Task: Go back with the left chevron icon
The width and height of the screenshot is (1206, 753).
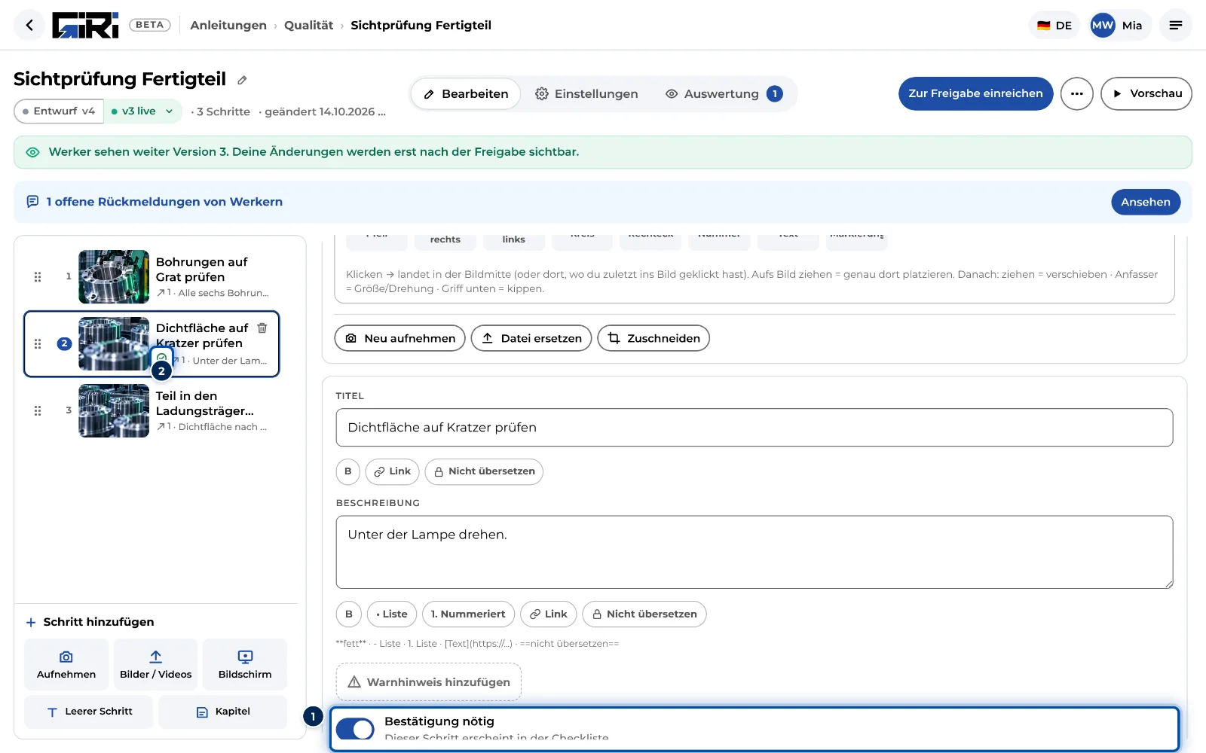Action: [x=29, y=25]
